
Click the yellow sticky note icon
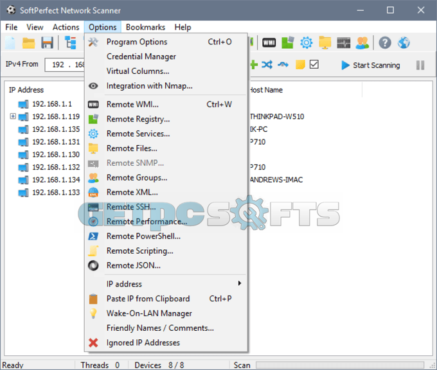click(x=300, y=65)
